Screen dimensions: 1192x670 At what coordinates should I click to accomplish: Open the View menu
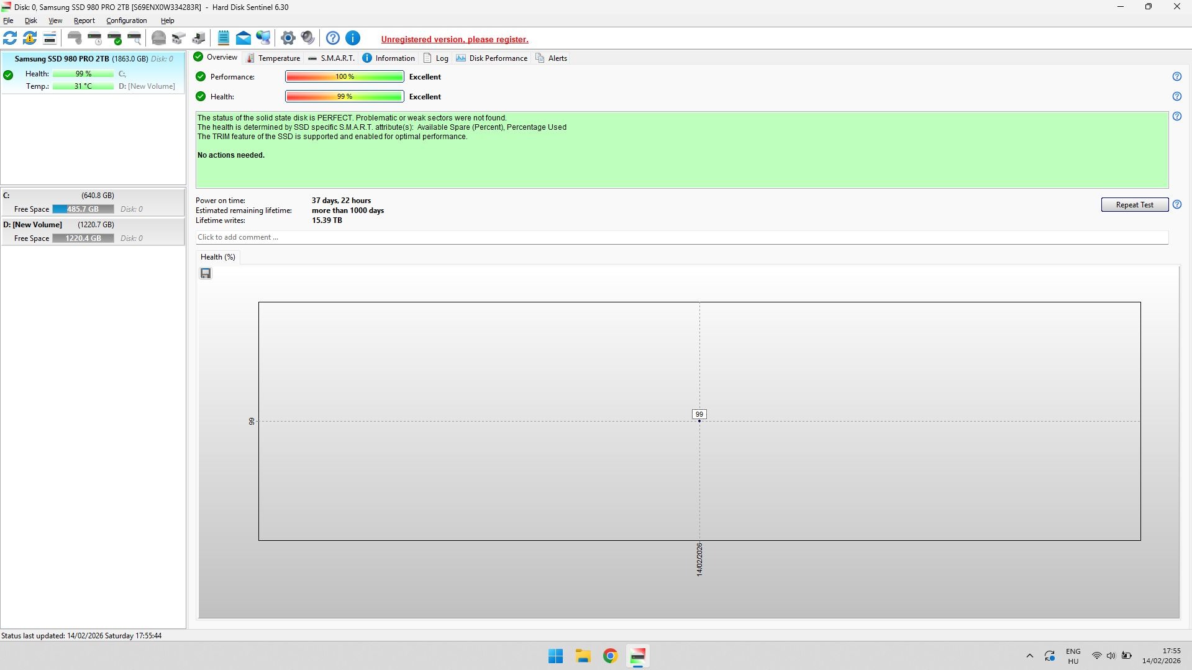pos(55,20)
